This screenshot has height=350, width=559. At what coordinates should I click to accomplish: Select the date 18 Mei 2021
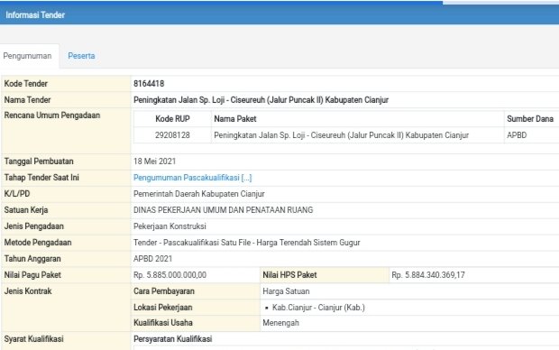tap(154, 161)
